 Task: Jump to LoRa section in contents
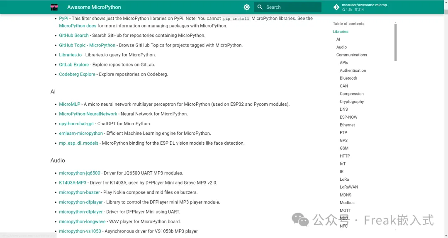[344, 180]
